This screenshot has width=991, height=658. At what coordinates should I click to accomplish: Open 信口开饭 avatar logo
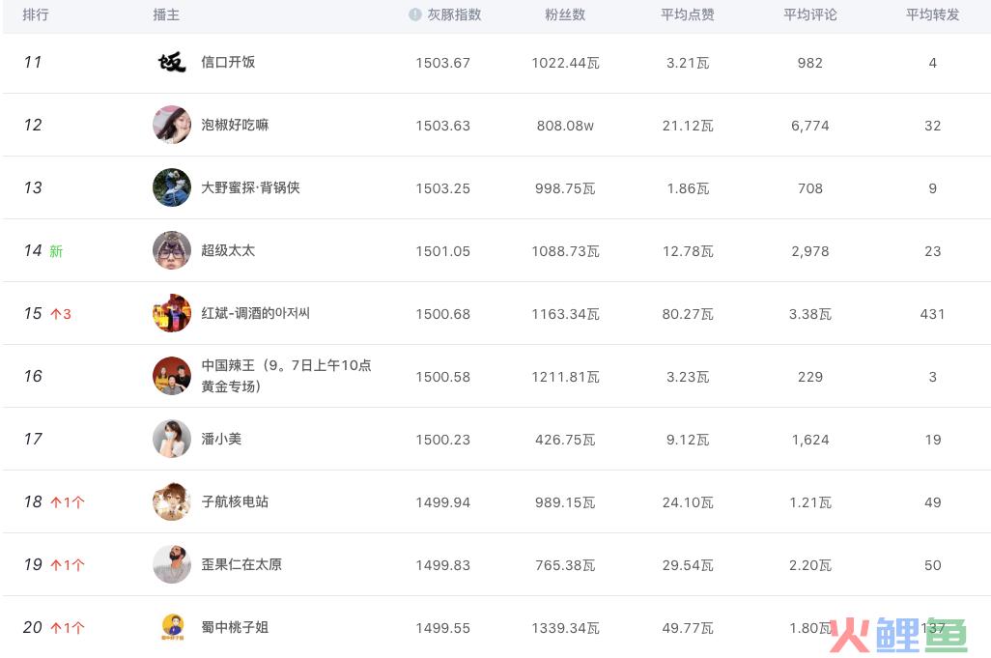pyautogui.click(x=172, y=62)
